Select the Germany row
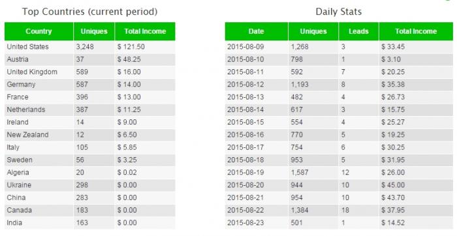The height and width of the screenshot is (236, 457). pyautogui.click(x=90, y=84)
